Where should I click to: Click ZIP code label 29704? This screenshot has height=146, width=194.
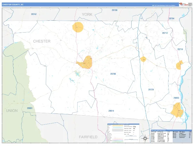point(172,19)
